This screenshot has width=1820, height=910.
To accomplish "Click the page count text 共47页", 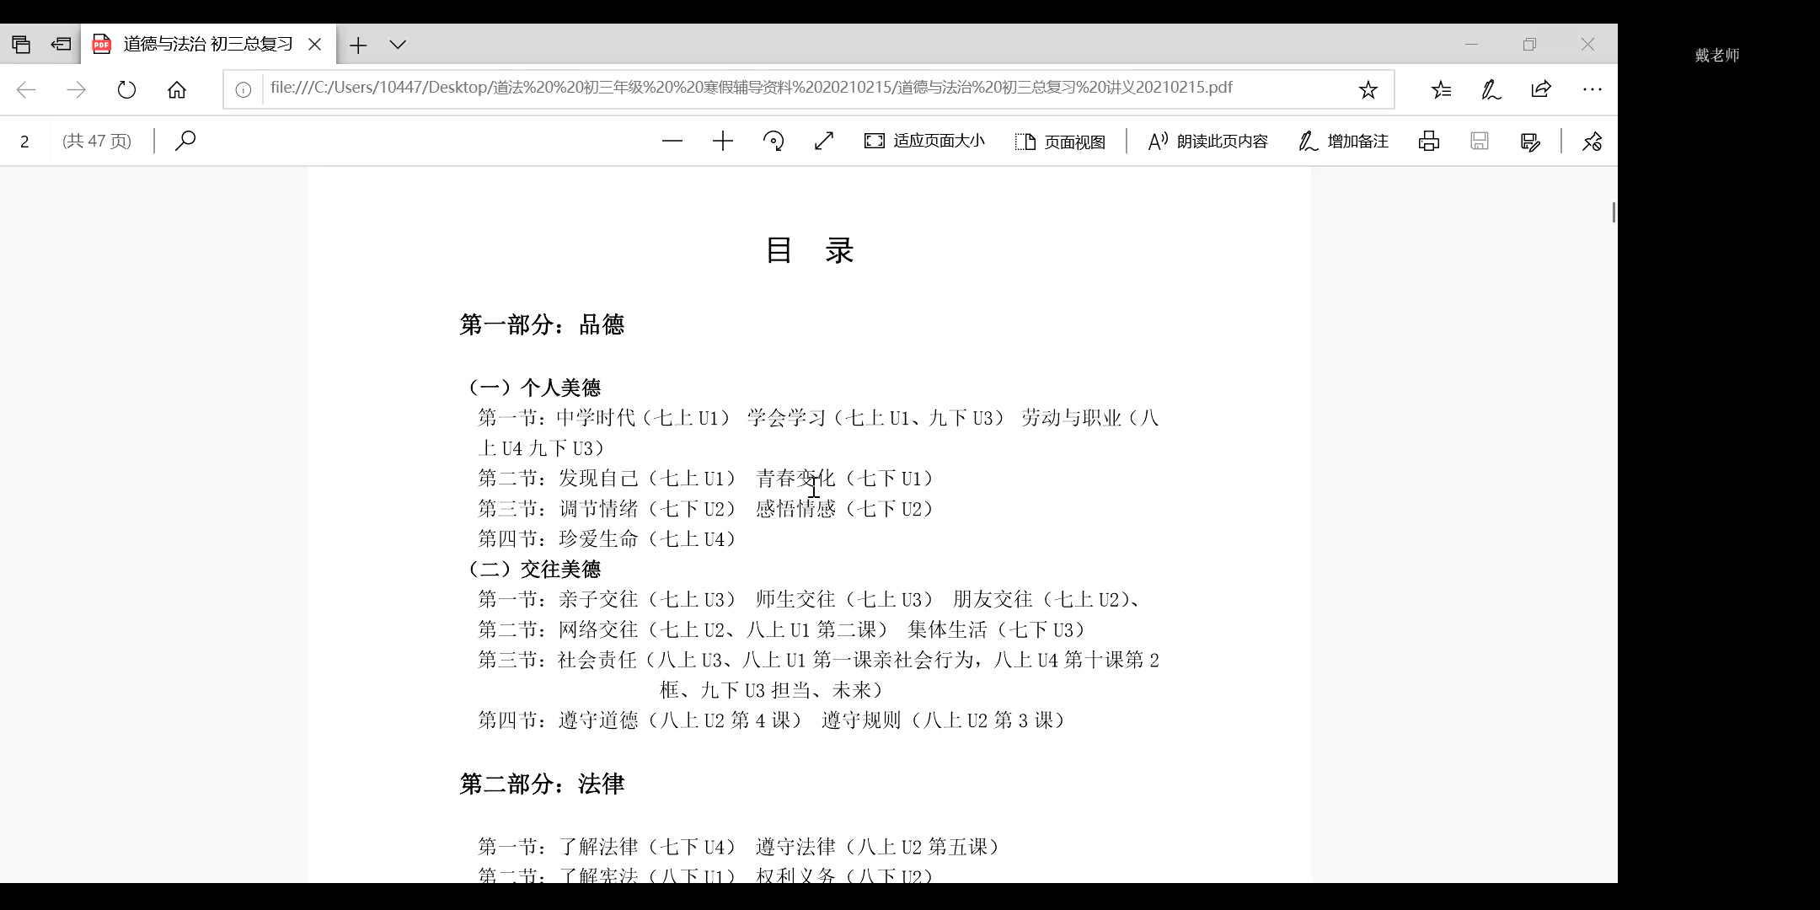I will click(97, 141).
